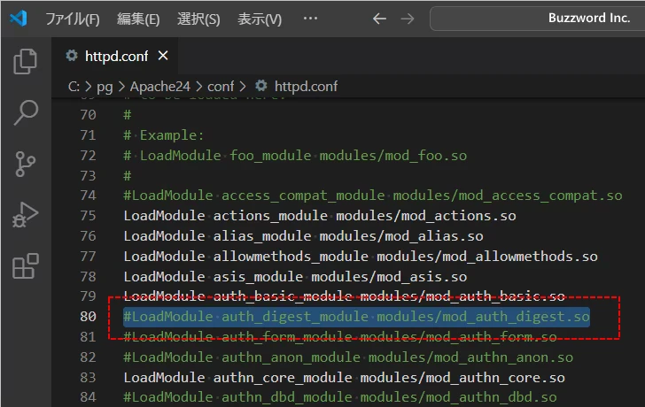The image size is (645, 407).
Task: Go forward with the right arrow
Action: (x=408, y=19)
